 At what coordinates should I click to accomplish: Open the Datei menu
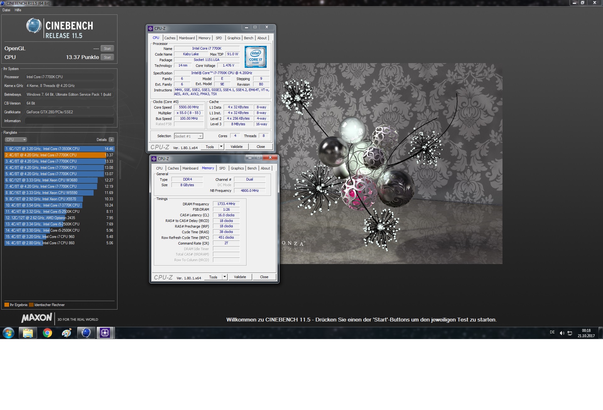coord(6,10)
